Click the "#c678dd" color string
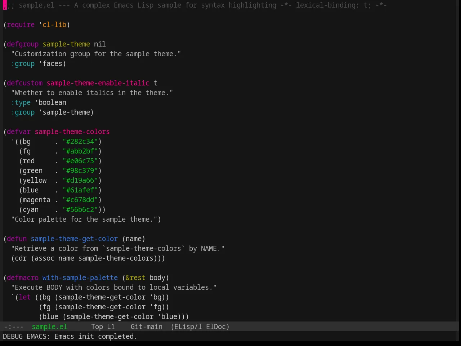Viewport: 461px width, 346px height. [80, 200]
